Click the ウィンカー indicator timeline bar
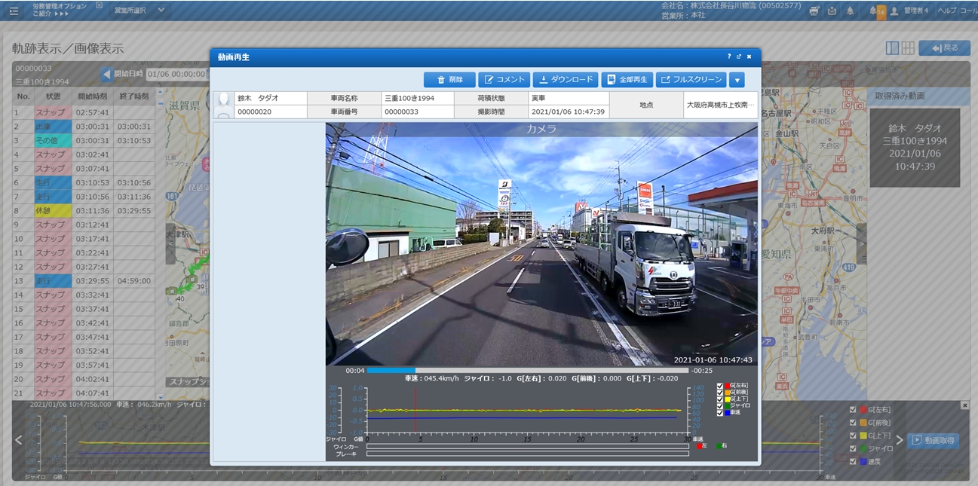Screen dimensions: 978x486 527,446
